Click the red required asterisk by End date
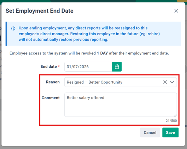The height and width of the screenshot is (149, 187). (x=59, y=66)
